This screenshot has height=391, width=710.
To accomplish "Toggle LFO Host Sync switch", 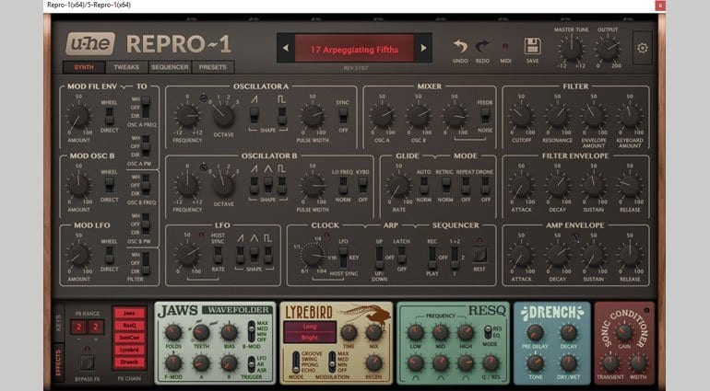I will pyautogui.click(x=218, y=255).
